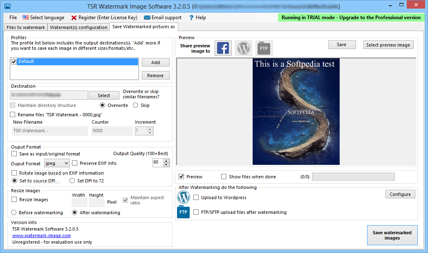Image resolution: width=428 pixels, height=253 pixels.
Task: Click the resize Height field
Action: tap(96, 202)
